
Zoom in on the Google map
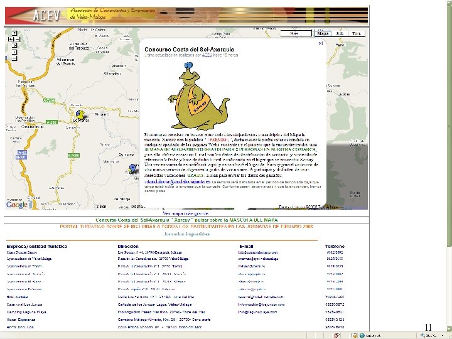coord(14,52)
